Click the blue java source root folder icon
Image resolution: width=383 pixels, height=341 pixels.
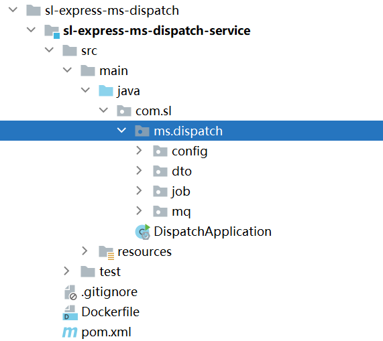point(106,91)
